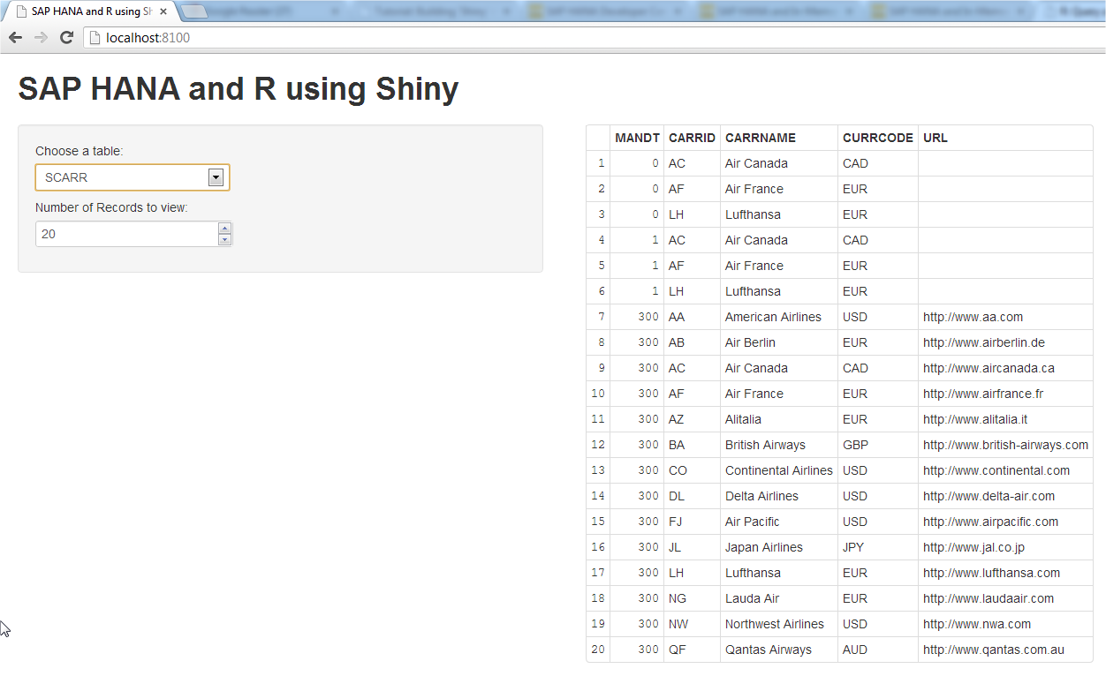Select the http://www.lufthansa.com URL cell
Screen dimensions: 1106x676
pyautogui.click(x=1005, y=573)
